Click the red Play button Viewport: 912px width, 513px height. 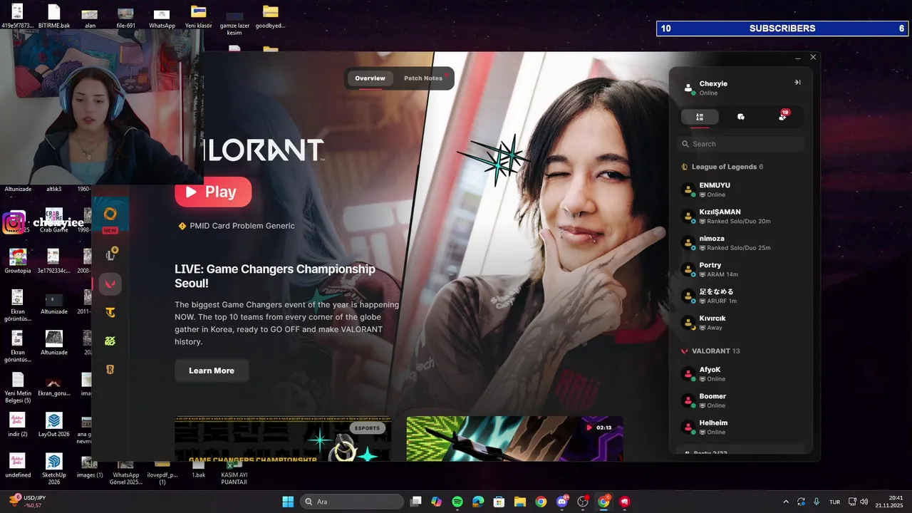coord(213,192)
